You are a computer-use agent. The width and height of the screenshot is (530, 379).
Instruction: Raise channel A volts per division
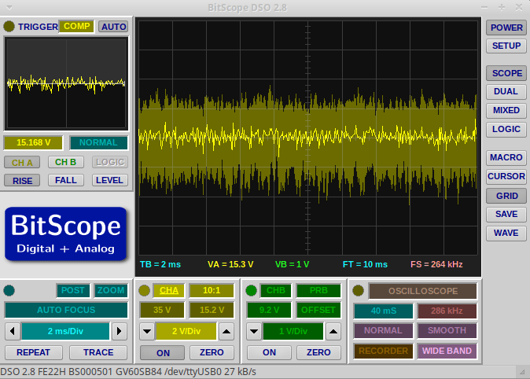tap(226, 331)
